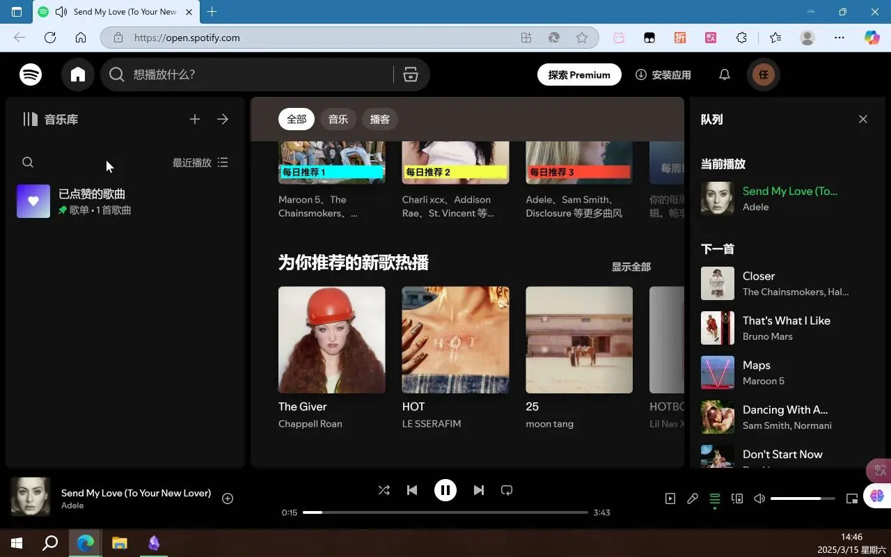Open the Windows Start menu
Viewport: 891px width, 557px height.
coord(17,543)
